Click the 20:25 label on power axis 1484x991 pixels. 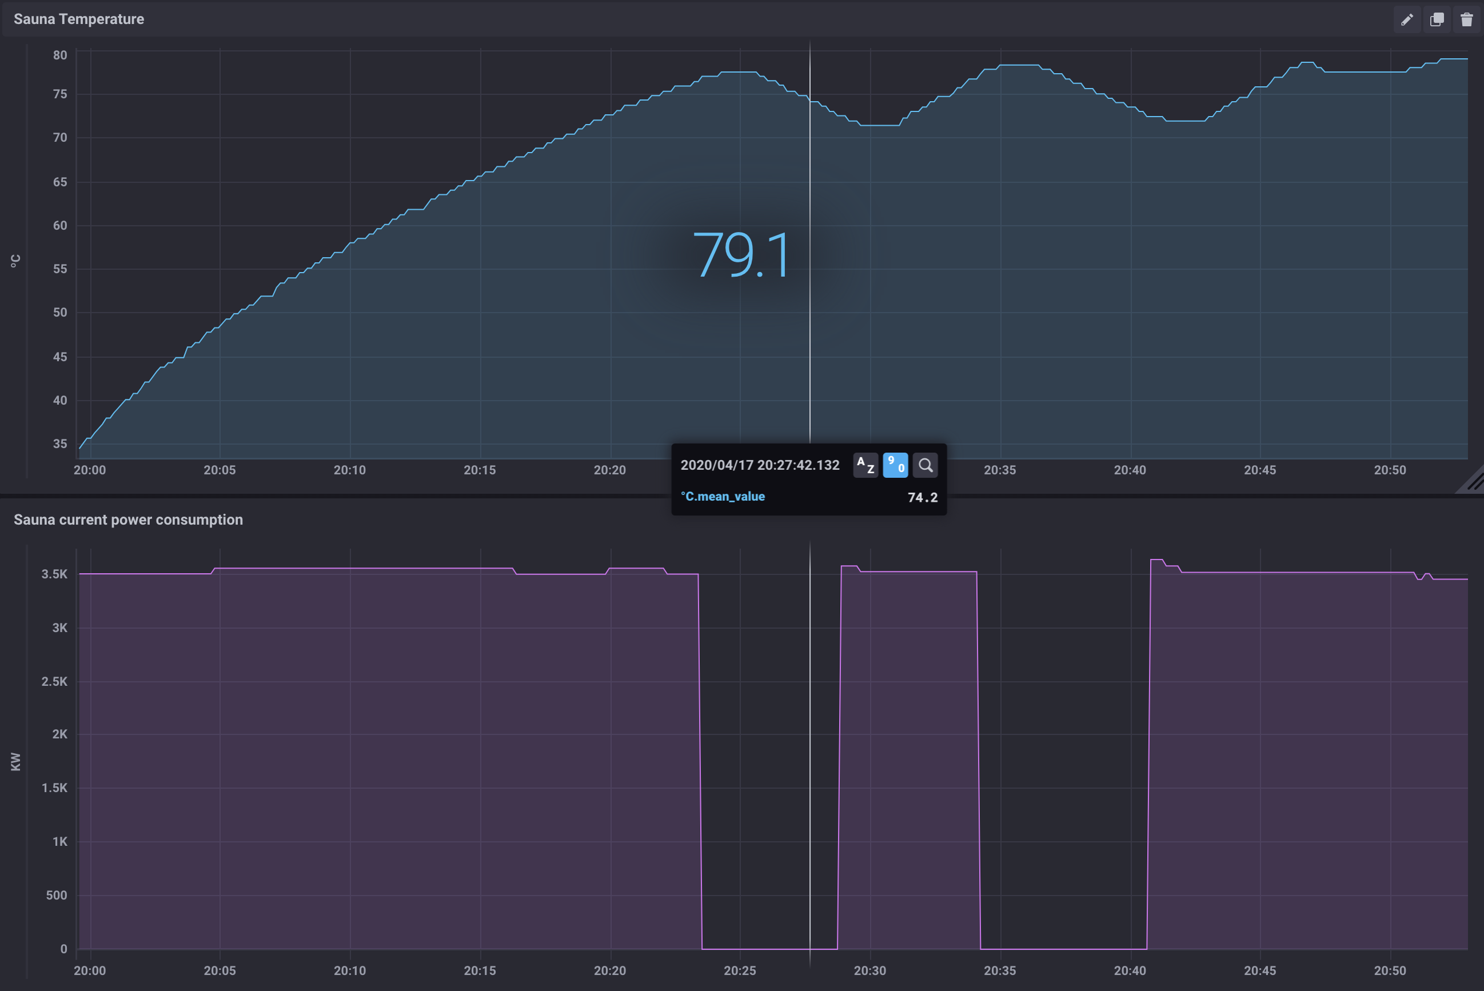pos(740,971)
